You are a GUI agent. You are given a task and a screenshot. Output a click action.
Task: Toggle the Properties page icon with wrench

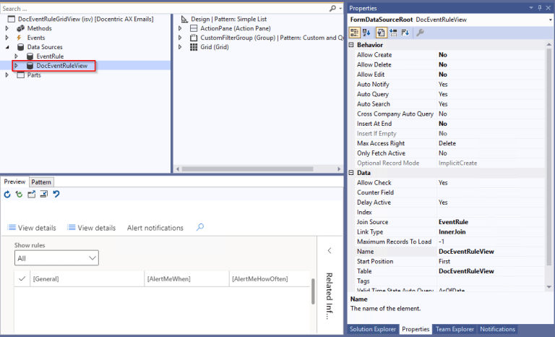[381, 33]
